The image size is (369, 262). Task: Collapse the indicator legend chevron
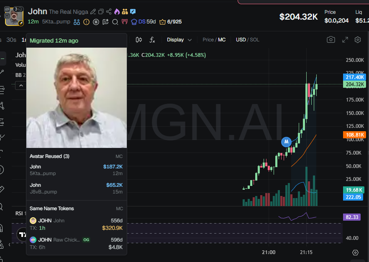21,85
